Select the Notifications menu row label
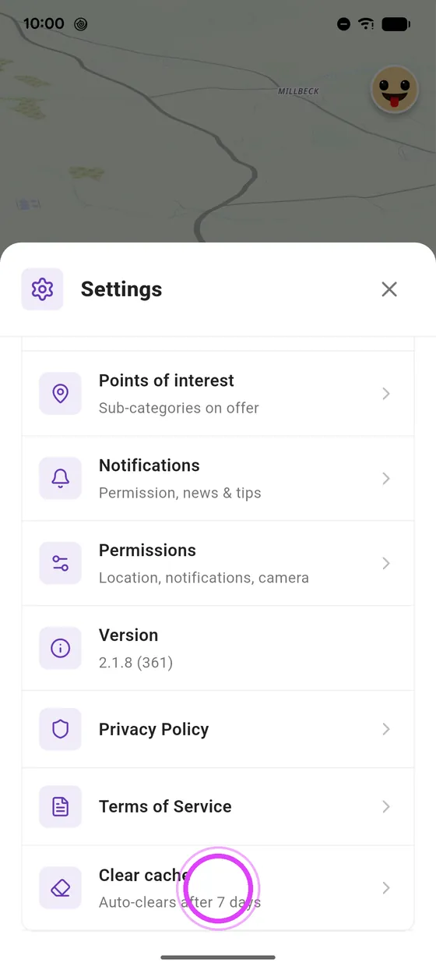 (x=149, y=466)
